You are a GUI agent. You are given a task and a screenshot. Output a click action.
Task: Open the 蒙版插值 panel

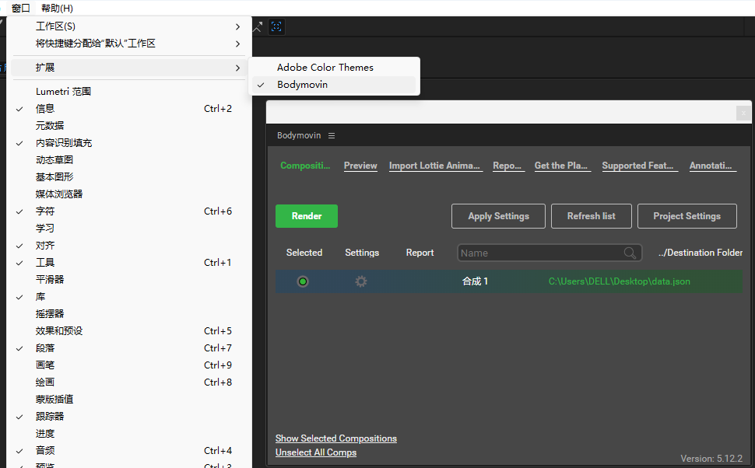(129, 400)
